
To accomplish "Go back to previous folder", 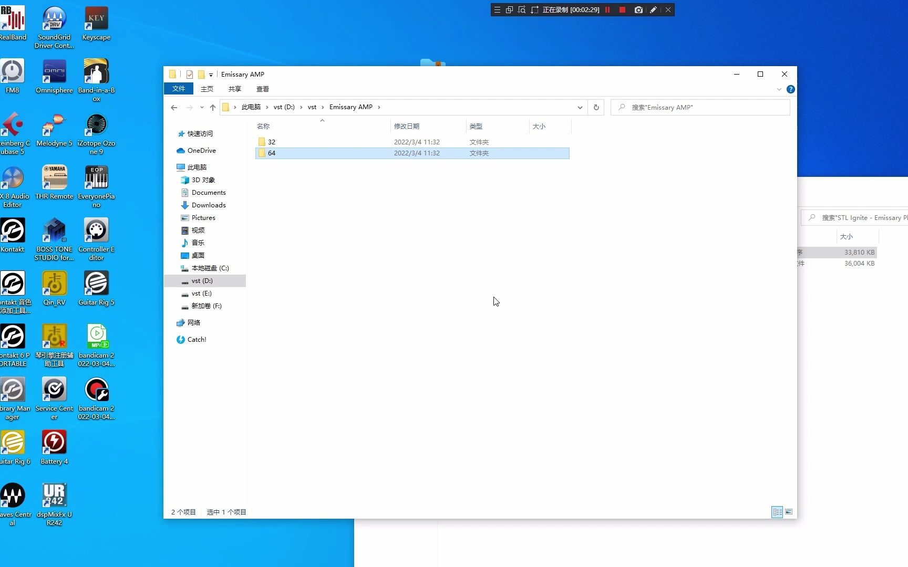I will tap(174, 108).
